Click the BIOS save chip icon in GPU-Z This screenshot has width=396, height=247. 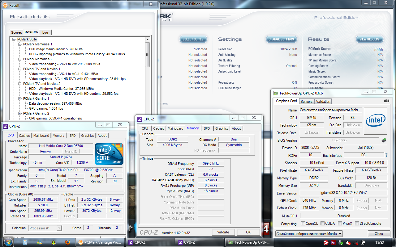384,140
